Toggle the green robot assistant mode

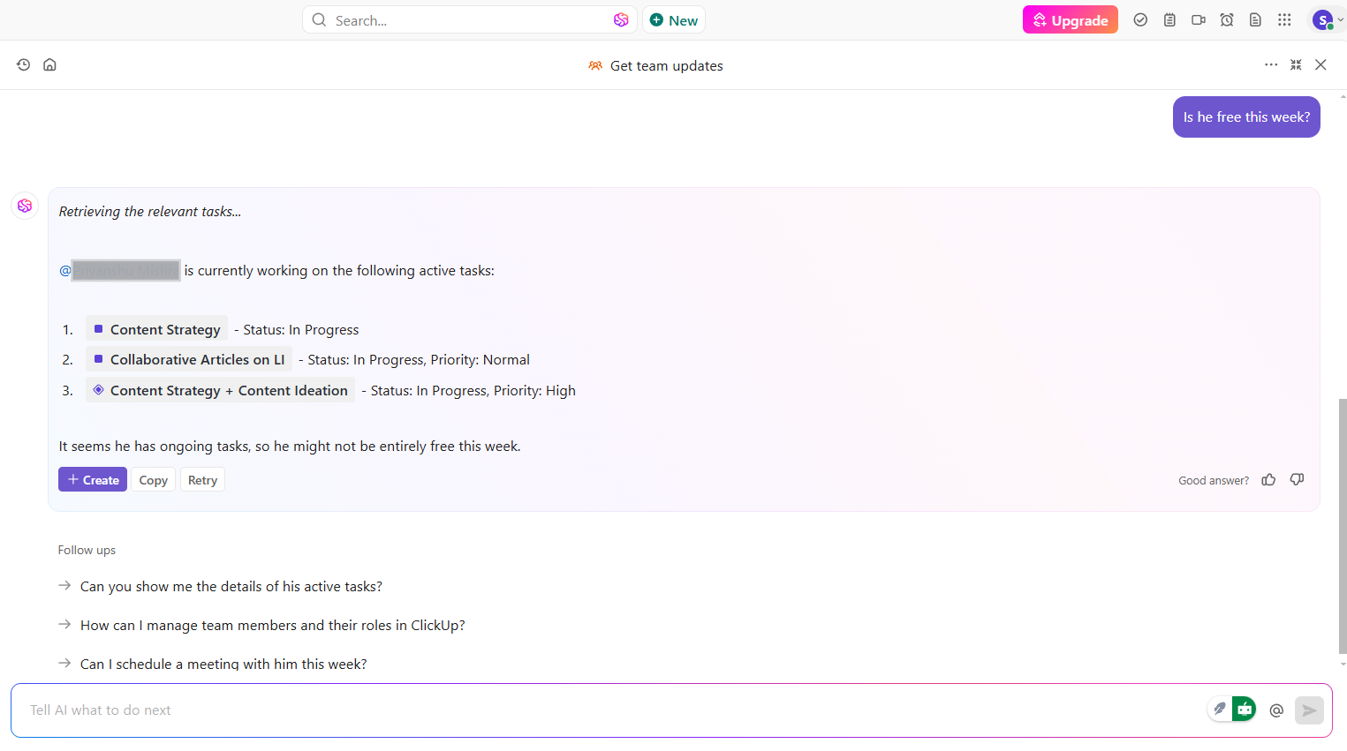1244,709
